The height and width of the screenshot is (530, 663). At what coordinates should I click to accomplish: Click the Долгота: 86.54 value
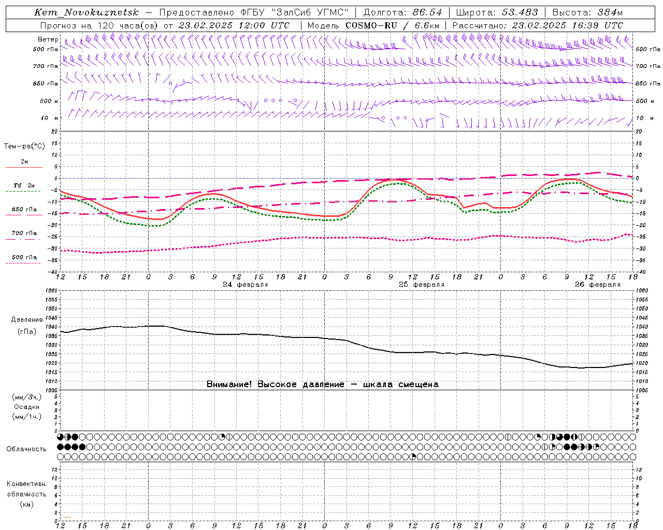[x=403, y=12]
